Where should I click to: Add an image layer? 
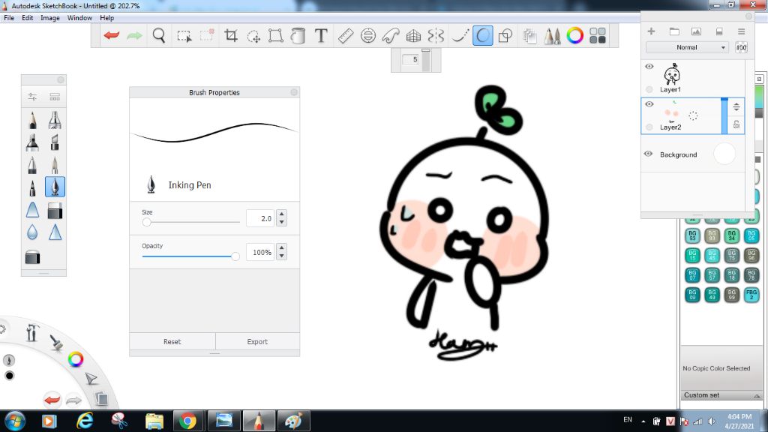(x=696, y=31)
